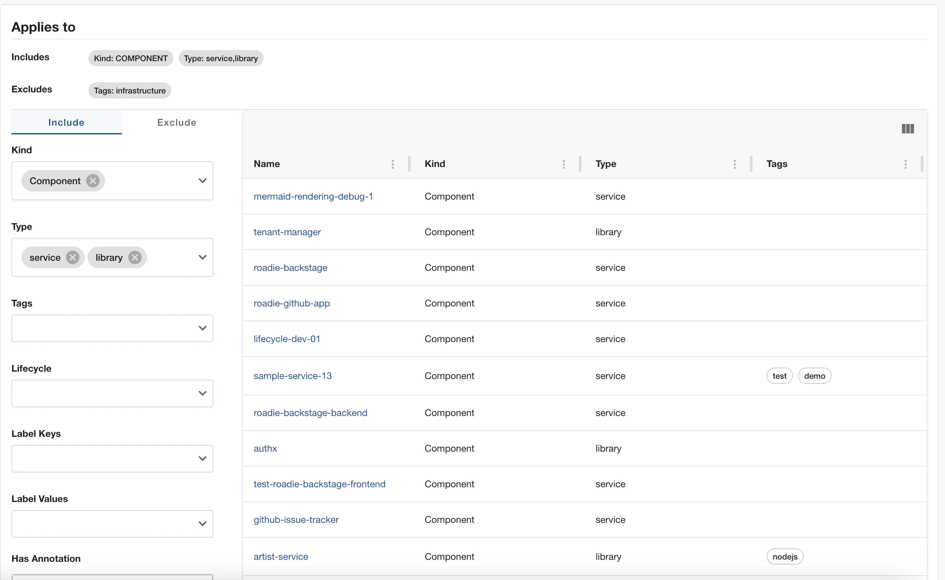The width and height of the screenshot is (945, 580).
Task: Open the Type column options menu
Action: 734,164
